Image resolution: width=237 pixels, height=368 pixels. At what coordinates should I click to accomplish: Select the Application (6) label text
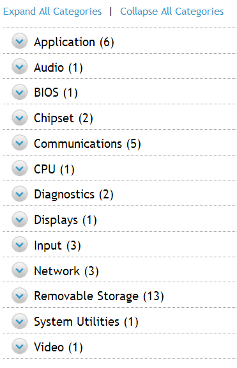74,42
